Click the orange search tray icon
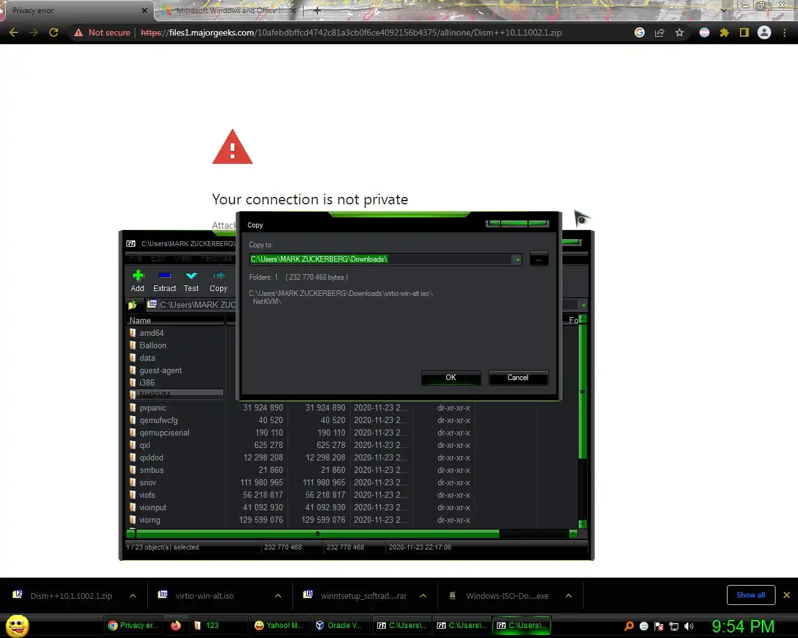This screenshot has width=798, height=638. [629, 626]
